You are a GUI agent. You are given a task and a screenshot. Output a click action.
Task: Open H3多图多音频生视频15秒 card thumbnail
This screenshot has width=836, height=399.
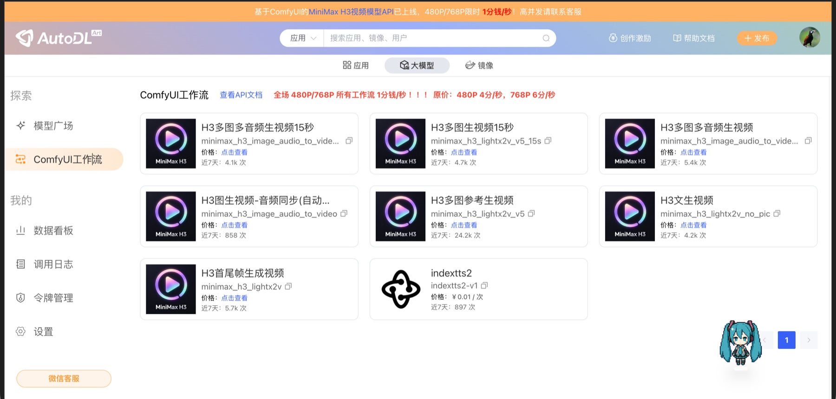(171, 143)
